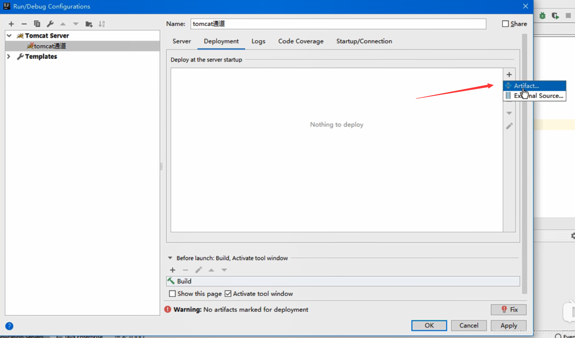Open the settings gear in IDE panel

point(573,236)
